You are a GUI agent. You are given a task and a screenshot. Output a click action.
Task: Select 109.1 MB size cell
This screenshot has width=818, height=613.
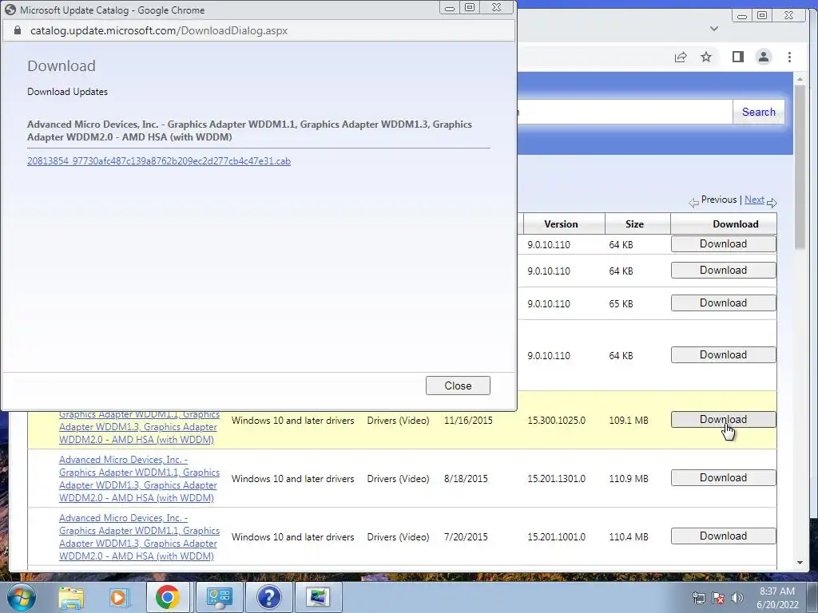tap(628, 420)
